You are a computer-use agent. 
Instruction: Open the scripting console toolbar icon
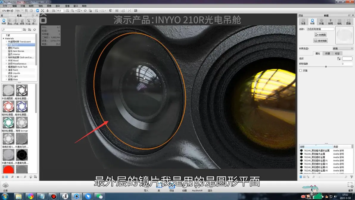coord(136,11)
